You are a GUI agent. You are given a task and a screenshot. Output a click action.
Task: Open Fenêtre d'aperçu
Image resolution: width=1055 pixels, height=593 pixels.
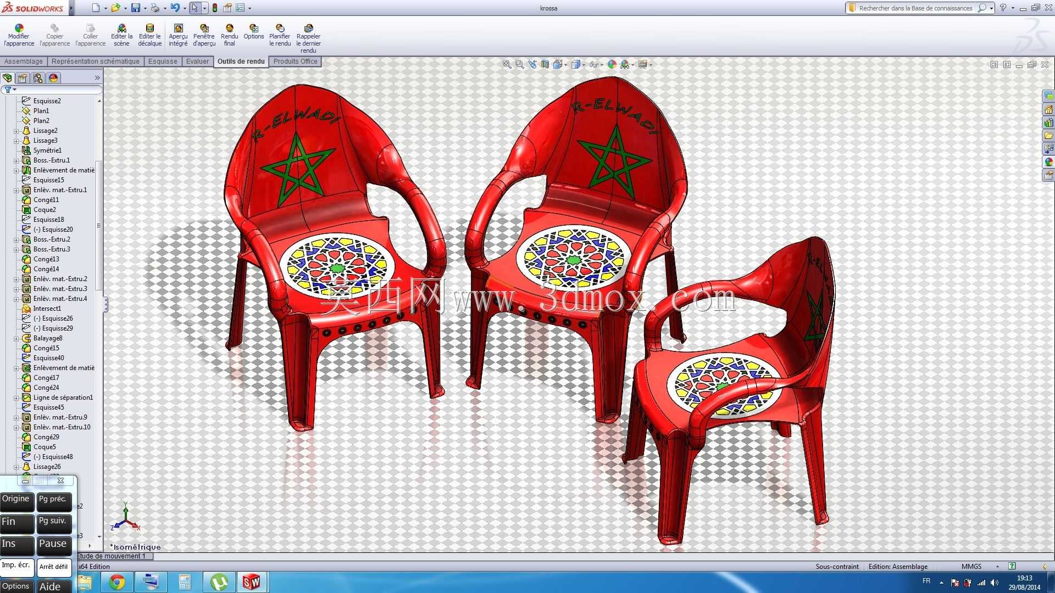pos(204,35)
